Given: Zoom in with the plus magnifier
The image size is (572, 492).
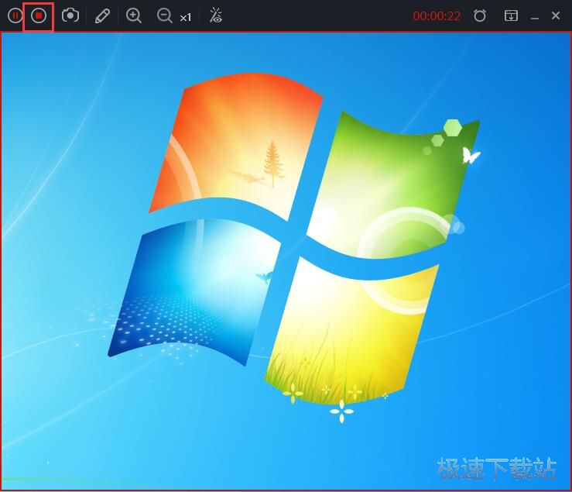Looking at the screenshot, I should [133, 16].
